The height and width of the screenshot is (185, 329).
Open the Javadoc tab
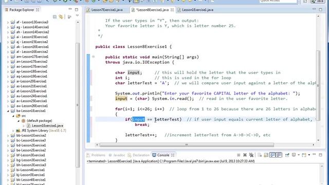[x=117, y=155]
